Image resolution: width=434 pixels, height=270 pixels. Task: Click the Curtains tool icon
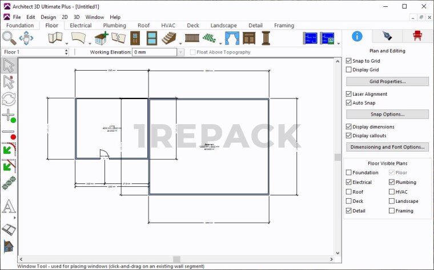coord(232,38)
